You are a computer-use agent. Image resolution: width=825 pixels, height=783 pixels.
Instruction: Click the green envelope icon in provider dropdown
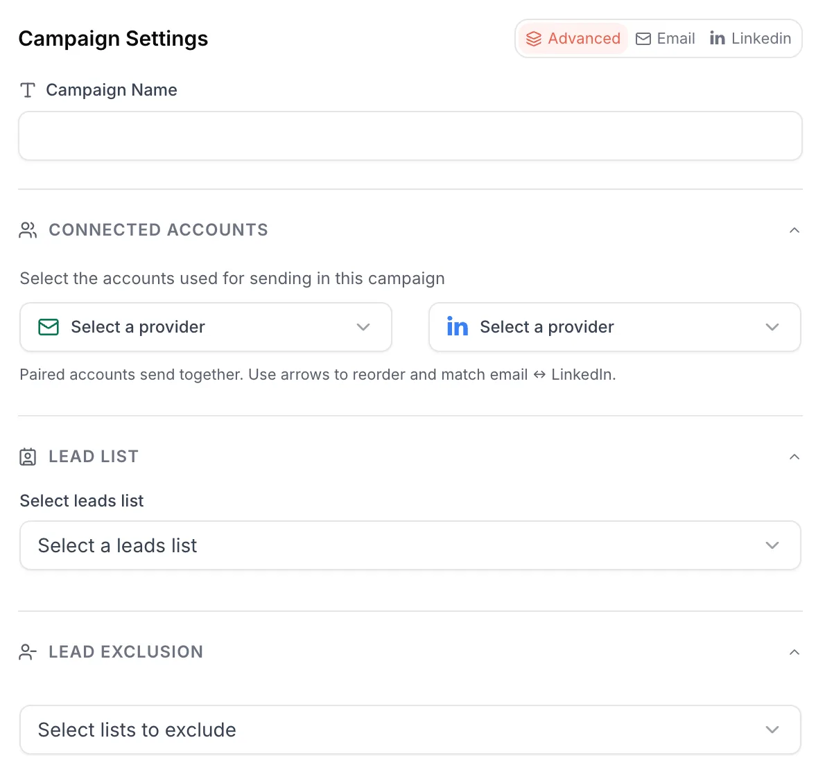pyautogui.click(x=49, y=327)
